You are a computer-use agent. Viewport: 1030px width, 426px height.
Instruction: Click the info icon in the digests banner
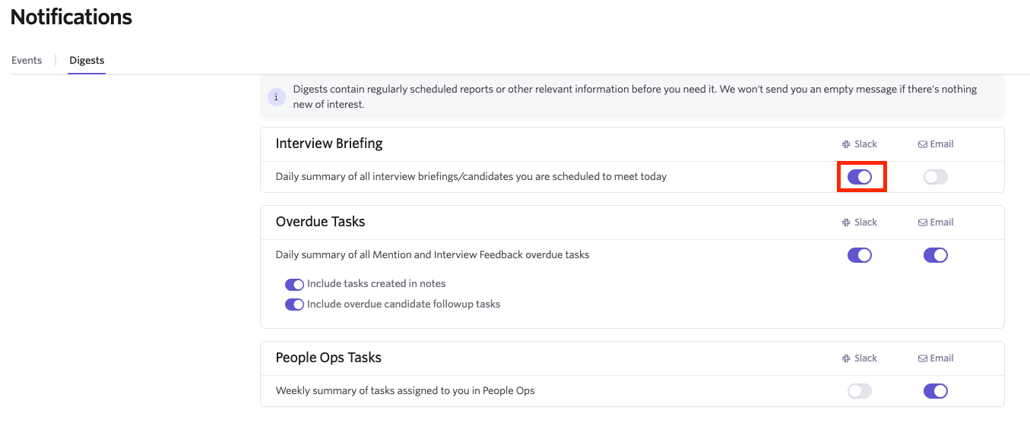coord(276,97)
